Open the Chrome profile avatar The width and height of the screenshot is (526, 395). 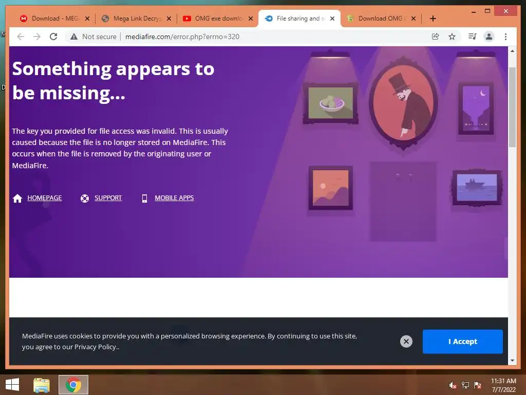coord(489,37)
